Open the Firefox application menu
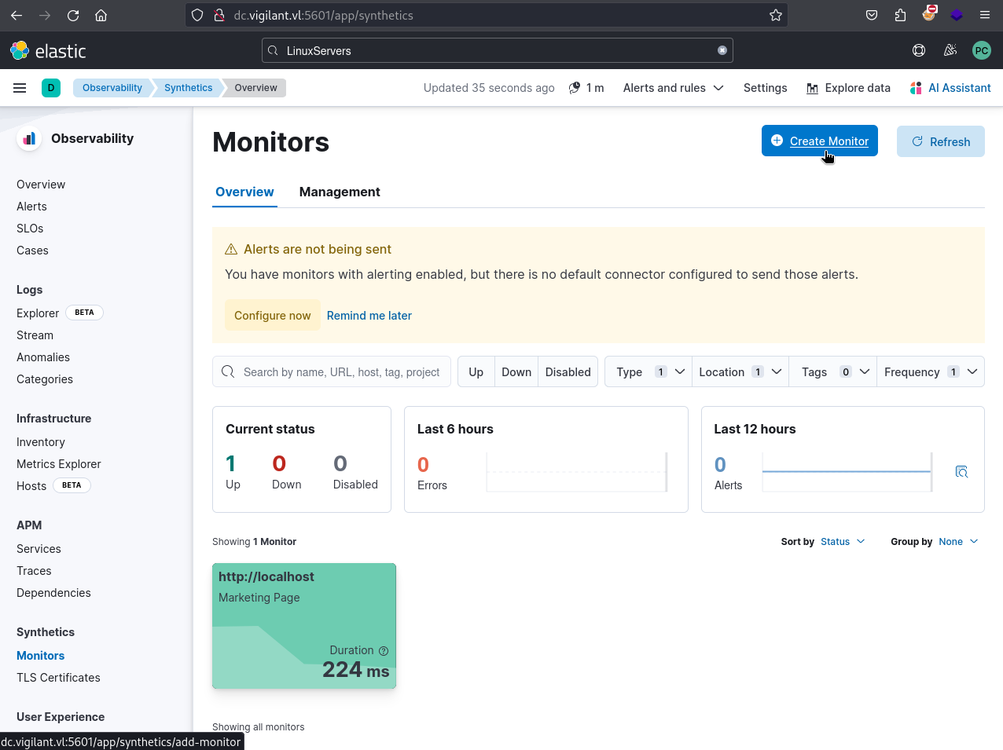The height and width of the screenshot is (750, 1003). (985, 15)
